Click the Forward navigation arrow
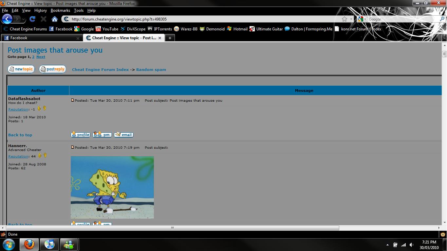The image size is (447, 251). (x=17, y=19)
